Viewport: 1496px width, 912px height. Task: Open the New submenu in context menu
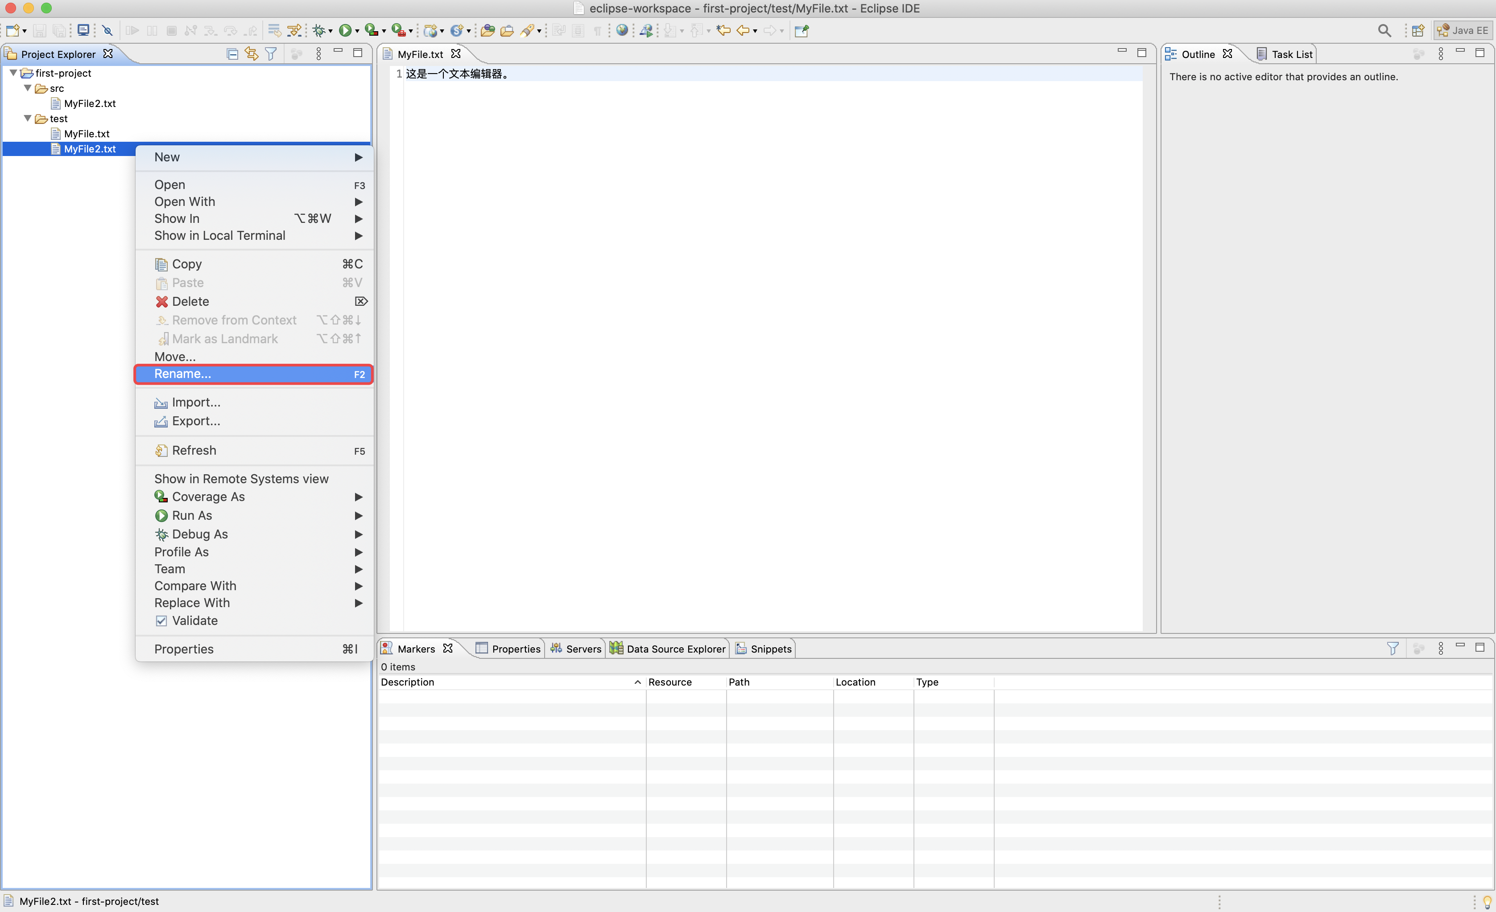coord(254,157)
